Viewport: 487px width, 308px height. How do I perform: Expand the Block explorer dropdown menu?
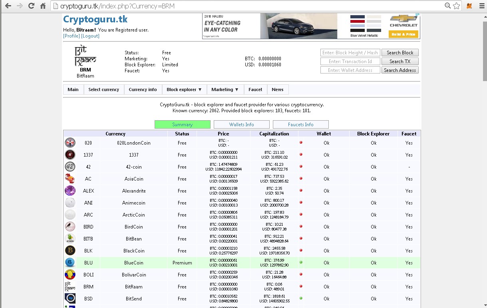tap(184, 89)
